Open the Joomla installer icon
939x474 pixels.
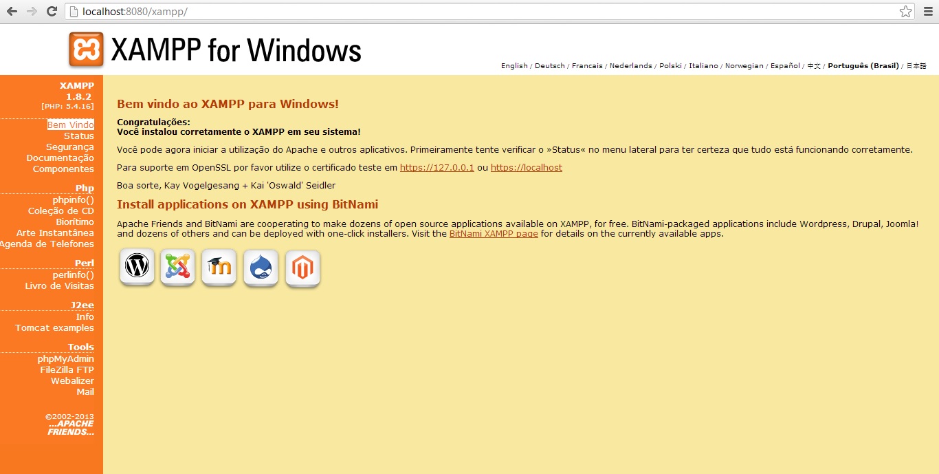tap(178, 267)
